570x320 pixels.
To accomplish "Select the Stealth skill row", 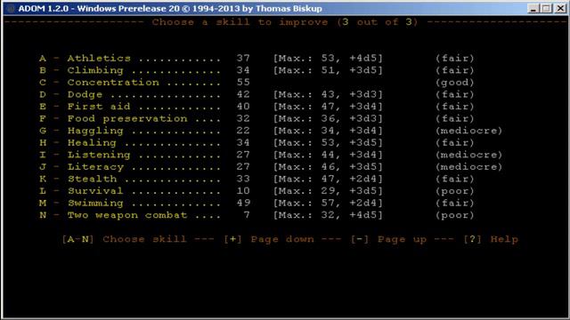I will tap(256, 179).
